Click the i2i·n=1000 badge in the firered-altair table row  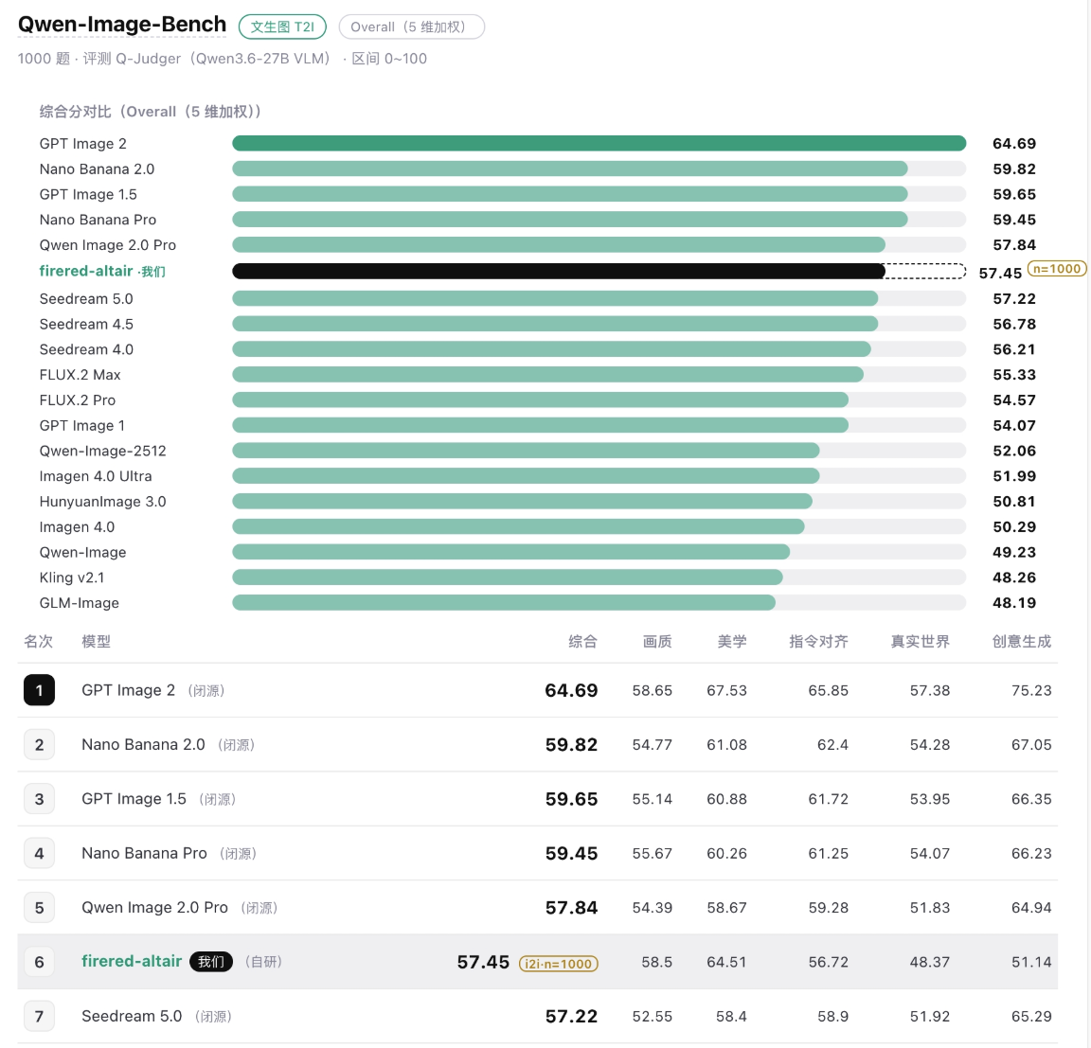coord(559,964)
